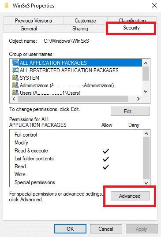Open the Sharing tab

tap(80, 29)
